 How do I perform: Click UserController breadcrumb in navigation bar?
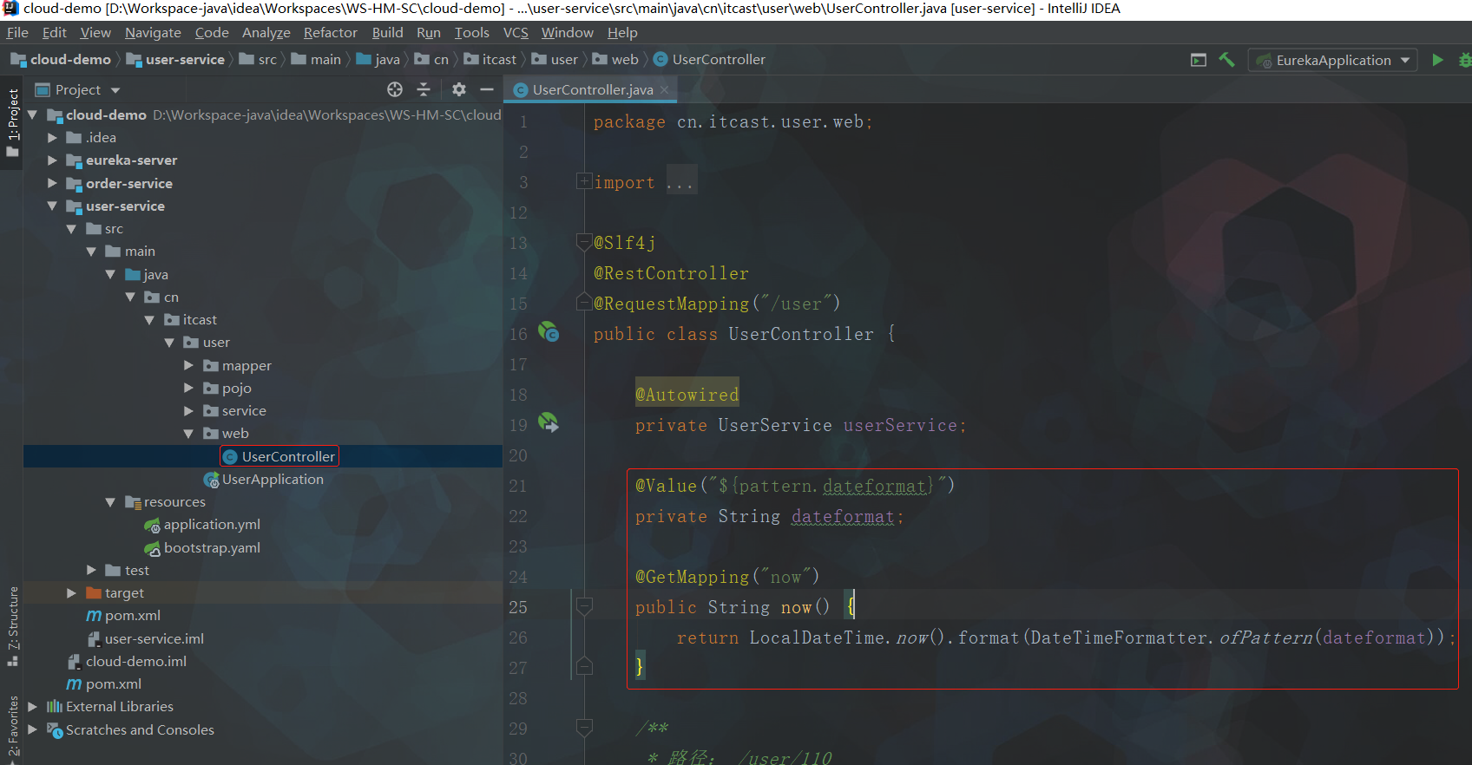pos(709,59)
